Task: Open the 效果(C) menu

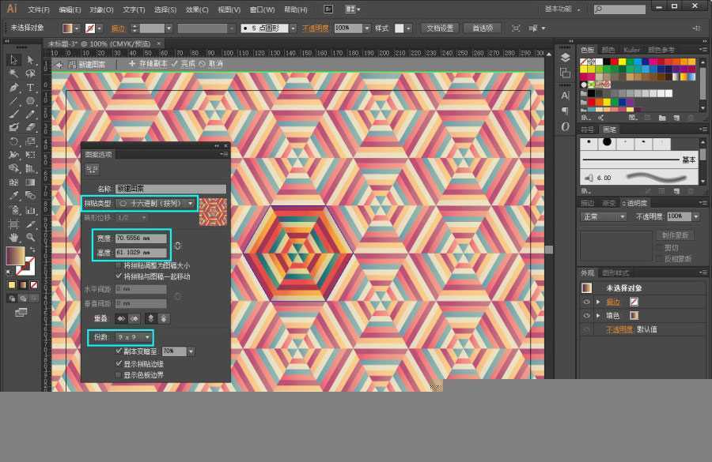Action: [x=197, y=9]
